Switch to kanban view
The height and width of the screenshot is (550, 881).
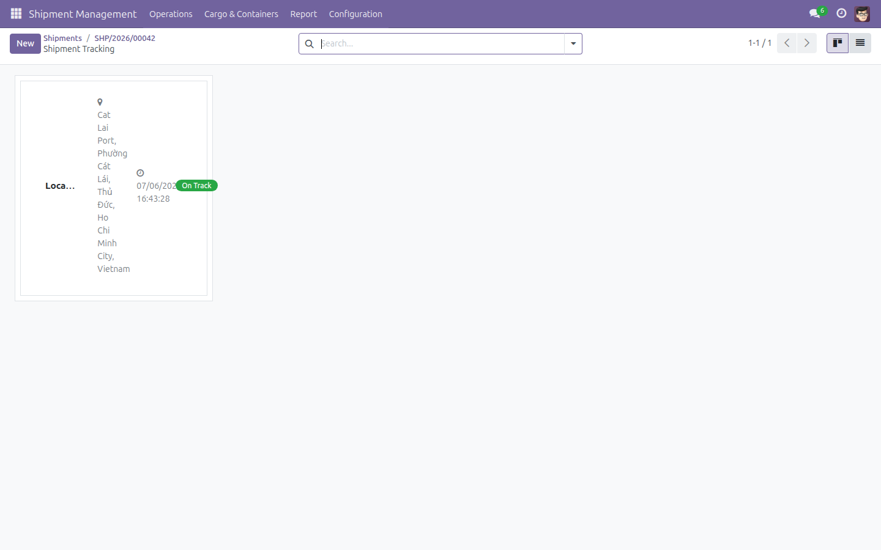838,43
